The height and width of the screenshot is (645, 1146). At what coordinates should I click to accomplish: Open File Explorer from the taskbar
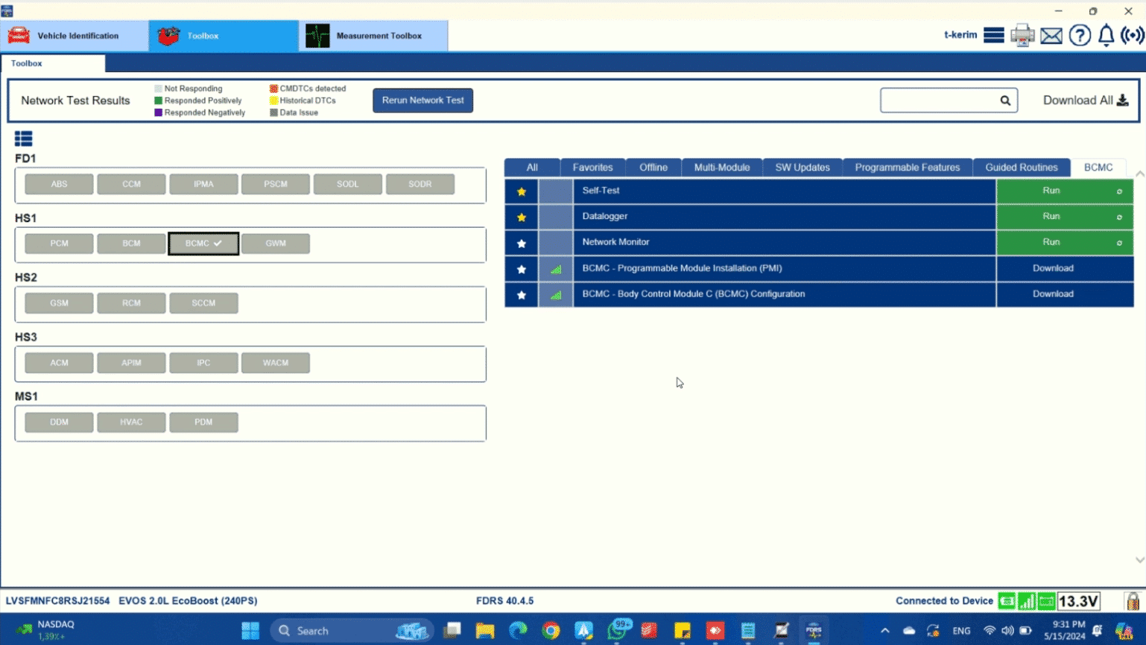[485, 631]
